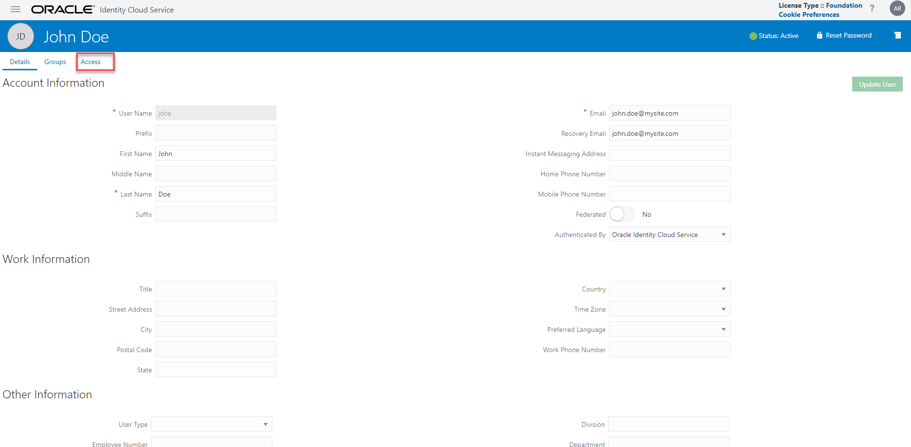Open the Preferred Language dropdown
Viewport: 911px width, 447px height.
723,329
